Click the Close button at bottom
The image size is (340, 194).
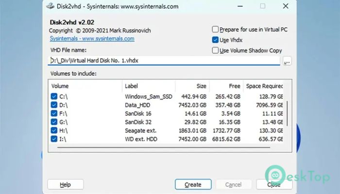tap(274, 184)
